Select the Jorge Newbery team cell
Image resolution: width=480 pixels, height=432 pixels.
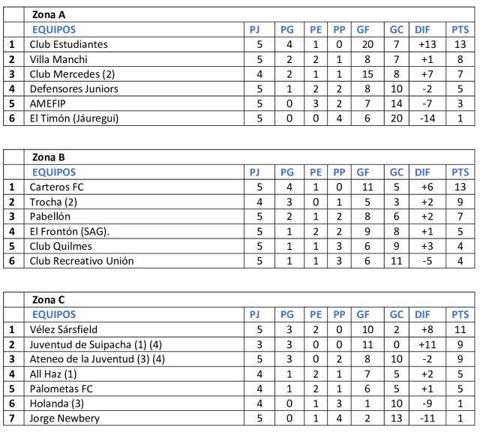tap(64, 418)
